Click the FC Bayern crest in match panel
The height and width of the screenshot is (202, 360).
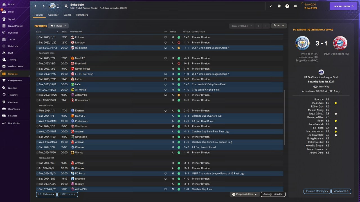pos(340,43)
